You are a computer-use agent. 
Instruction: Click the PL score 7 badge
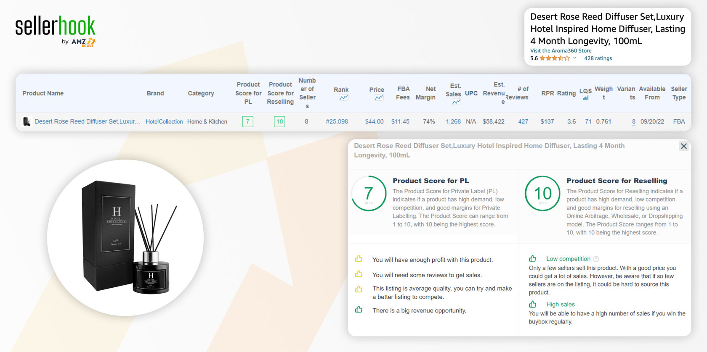[x=247, y=121]
